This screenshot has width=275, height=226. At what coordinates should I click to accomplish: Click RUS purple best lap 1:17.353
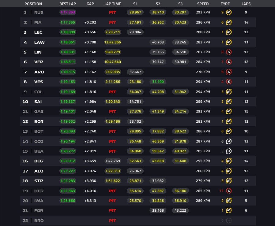tap(68, 12)
